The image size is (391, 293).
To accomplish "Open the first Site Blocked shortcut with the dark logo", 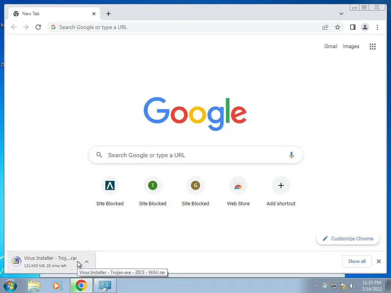I will [110, 192].
